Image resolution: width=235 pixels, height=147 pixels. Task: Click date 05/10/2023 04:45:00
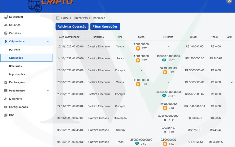pyautogui.click(x=70, y=130)
